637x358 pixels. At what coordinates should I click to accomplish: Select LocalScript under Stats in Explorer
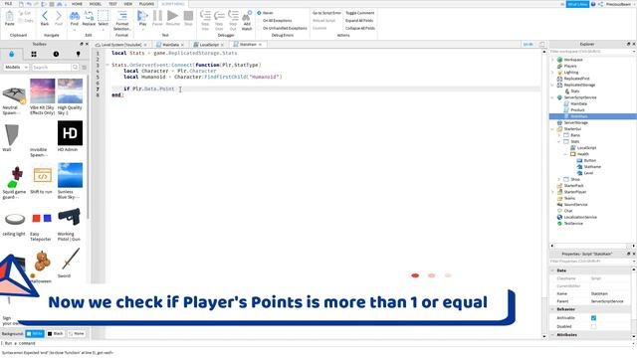pyautogui.click(x=586, y=148)
